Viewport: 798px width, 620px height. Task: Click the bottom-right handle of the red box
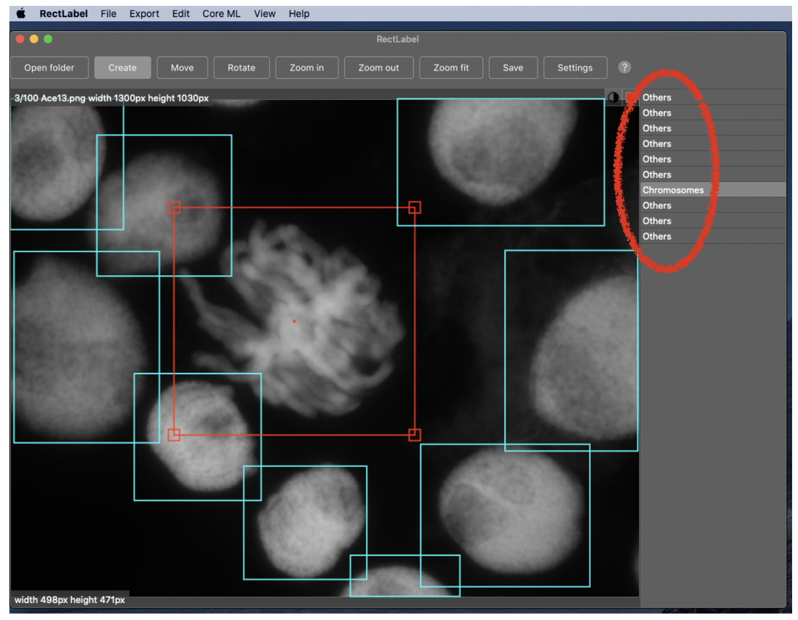tap(414, 435)
